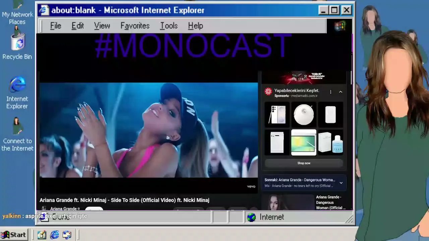
Task: Click the Sponsorlu label in the ad
Action: tap(282, 96)
